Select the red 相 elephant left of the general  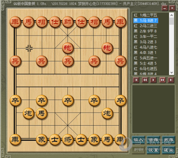click(42, 22)
